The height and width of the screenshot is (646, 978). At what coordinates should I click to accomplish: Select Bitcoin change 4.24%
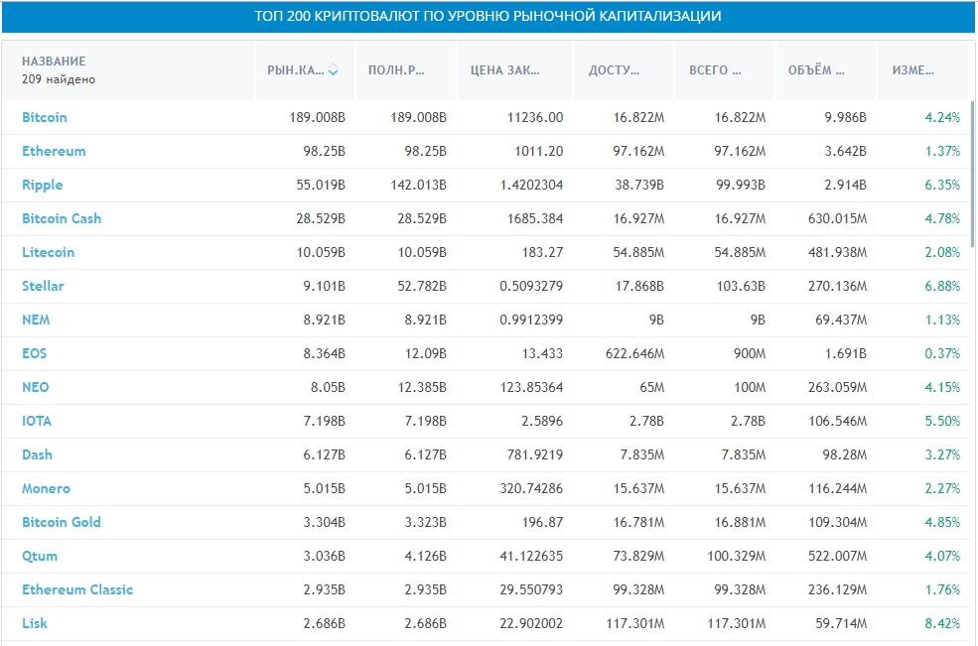coord(942,117)
